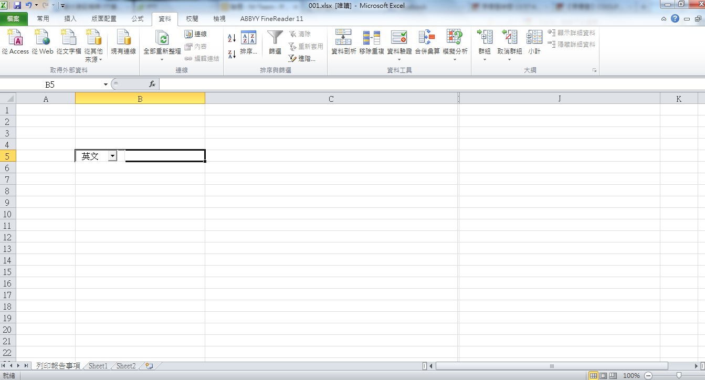705x380 pixels.
Task: Select column A header
Action: click(46, 98)
